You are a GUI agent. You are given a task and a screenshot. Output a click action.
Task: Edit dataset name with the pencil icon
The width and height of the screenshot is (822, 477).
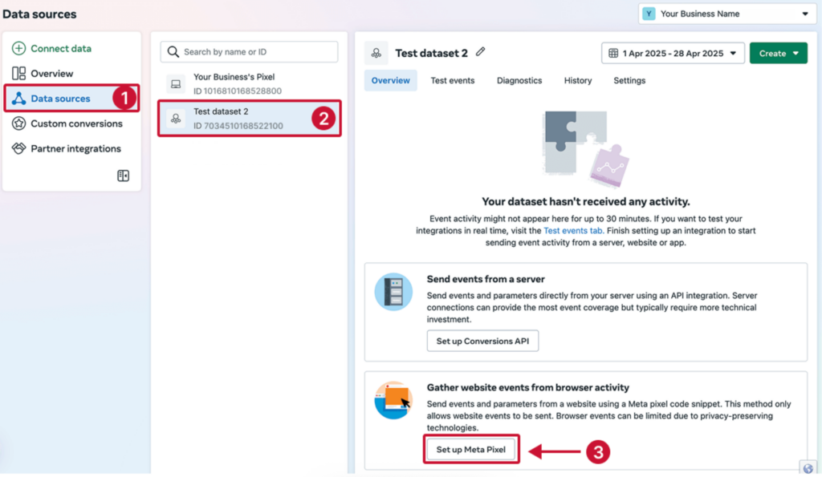(481, 52)
